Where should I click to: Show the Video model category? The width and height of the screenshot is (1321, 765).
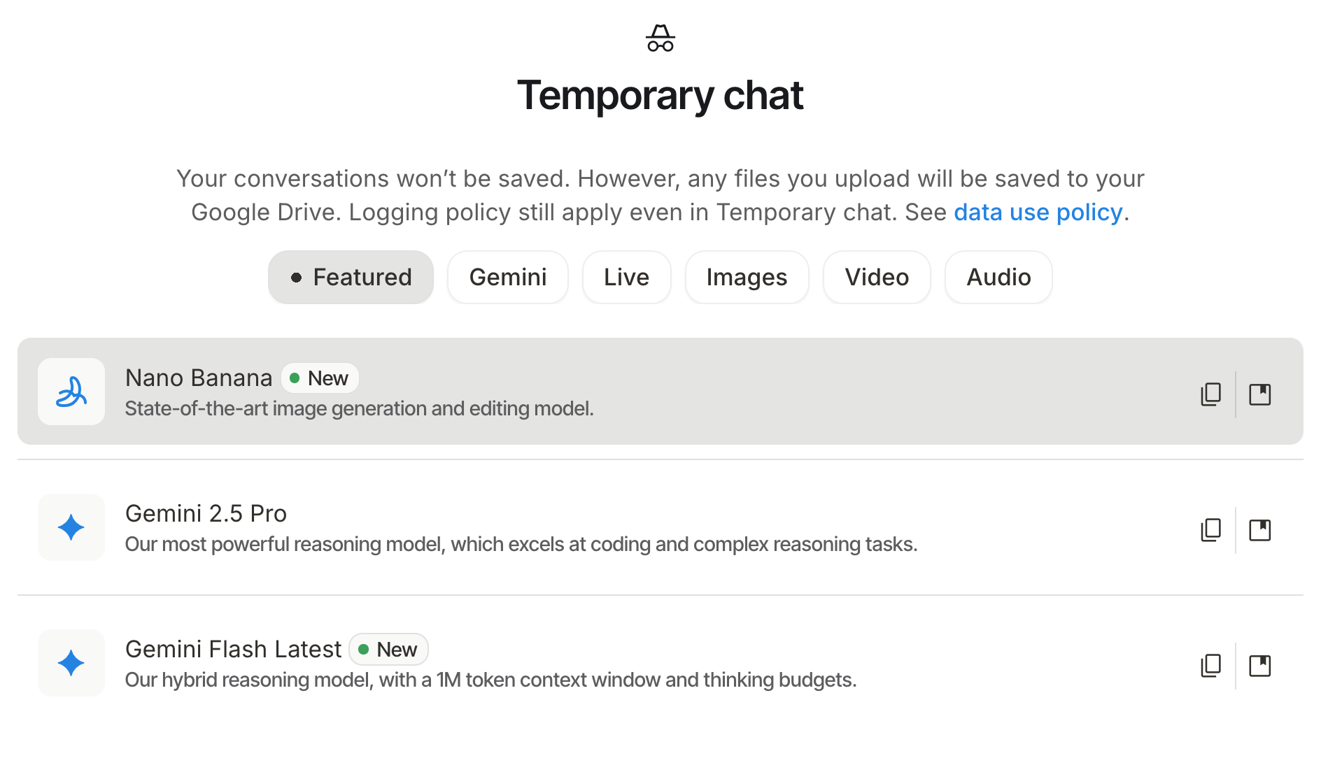coord(877,278)
